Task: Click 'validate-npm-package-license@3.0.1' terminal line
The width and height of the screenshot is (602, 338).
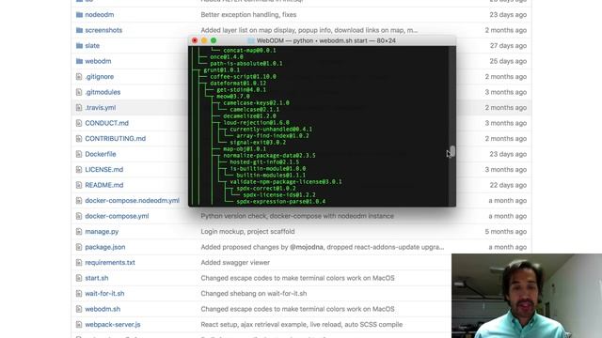Action: coord(286,181)
